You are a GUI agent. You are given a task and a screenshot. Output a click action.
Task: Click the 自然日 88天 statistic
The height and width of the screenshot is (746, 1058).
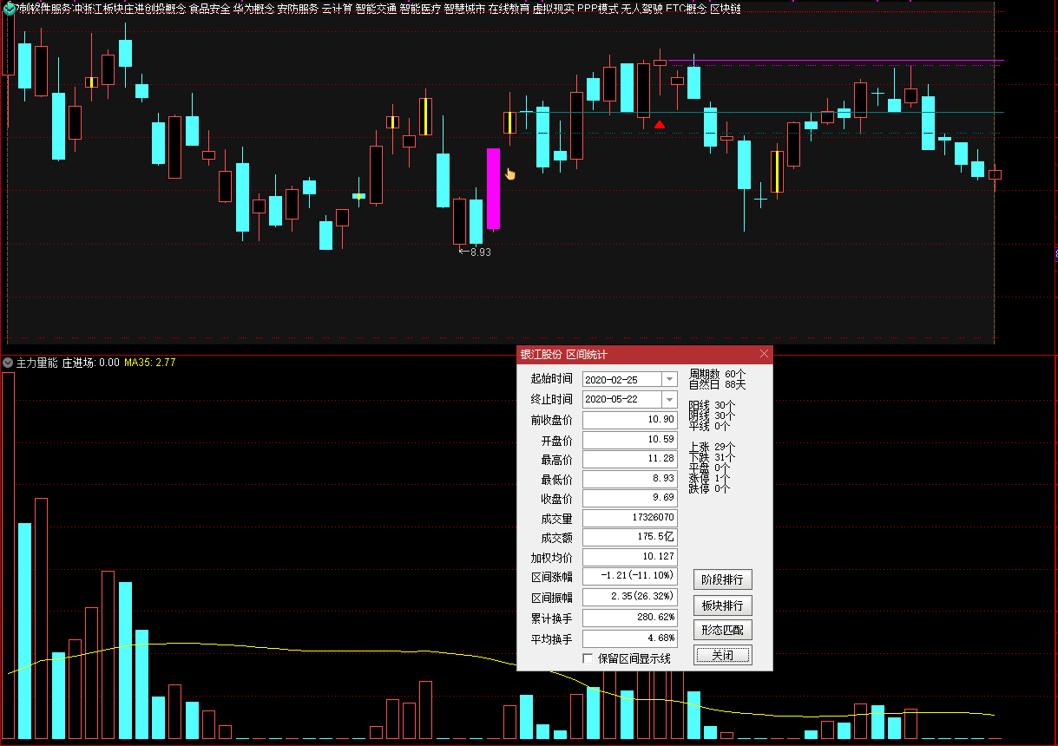(x=718, y=384)
